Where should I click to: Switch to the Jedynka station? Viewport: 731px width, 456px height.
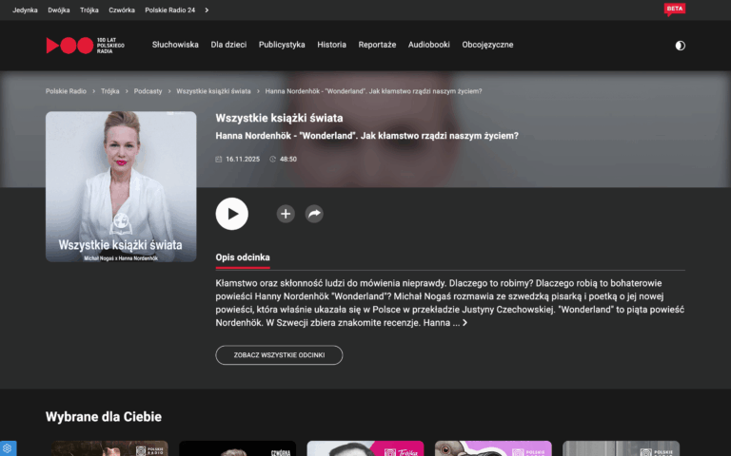click(25, 9)
